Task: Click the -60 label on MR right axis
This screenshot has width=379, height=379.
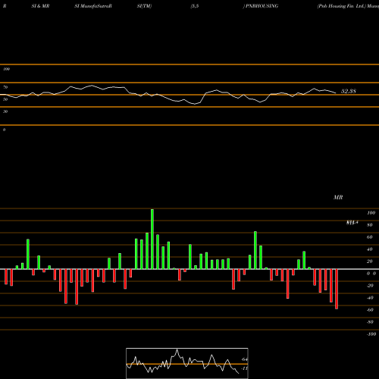Action: click(x=370, y=310)
